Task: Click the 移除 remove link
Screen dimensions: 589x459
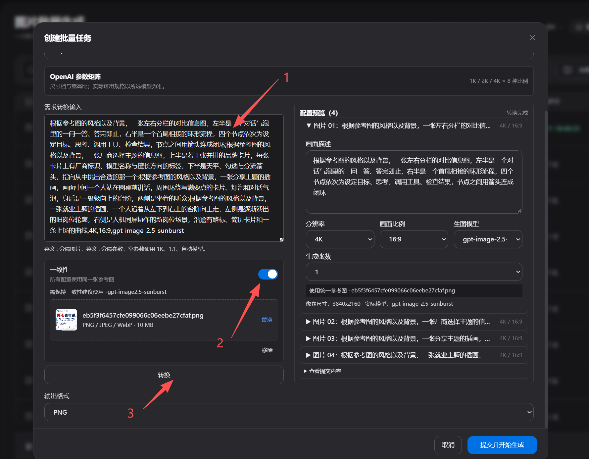Action: (267, 350)
